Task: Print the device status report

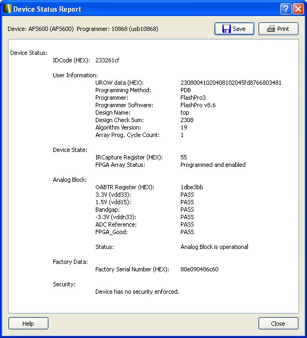Action: click(x=278, y=29)
